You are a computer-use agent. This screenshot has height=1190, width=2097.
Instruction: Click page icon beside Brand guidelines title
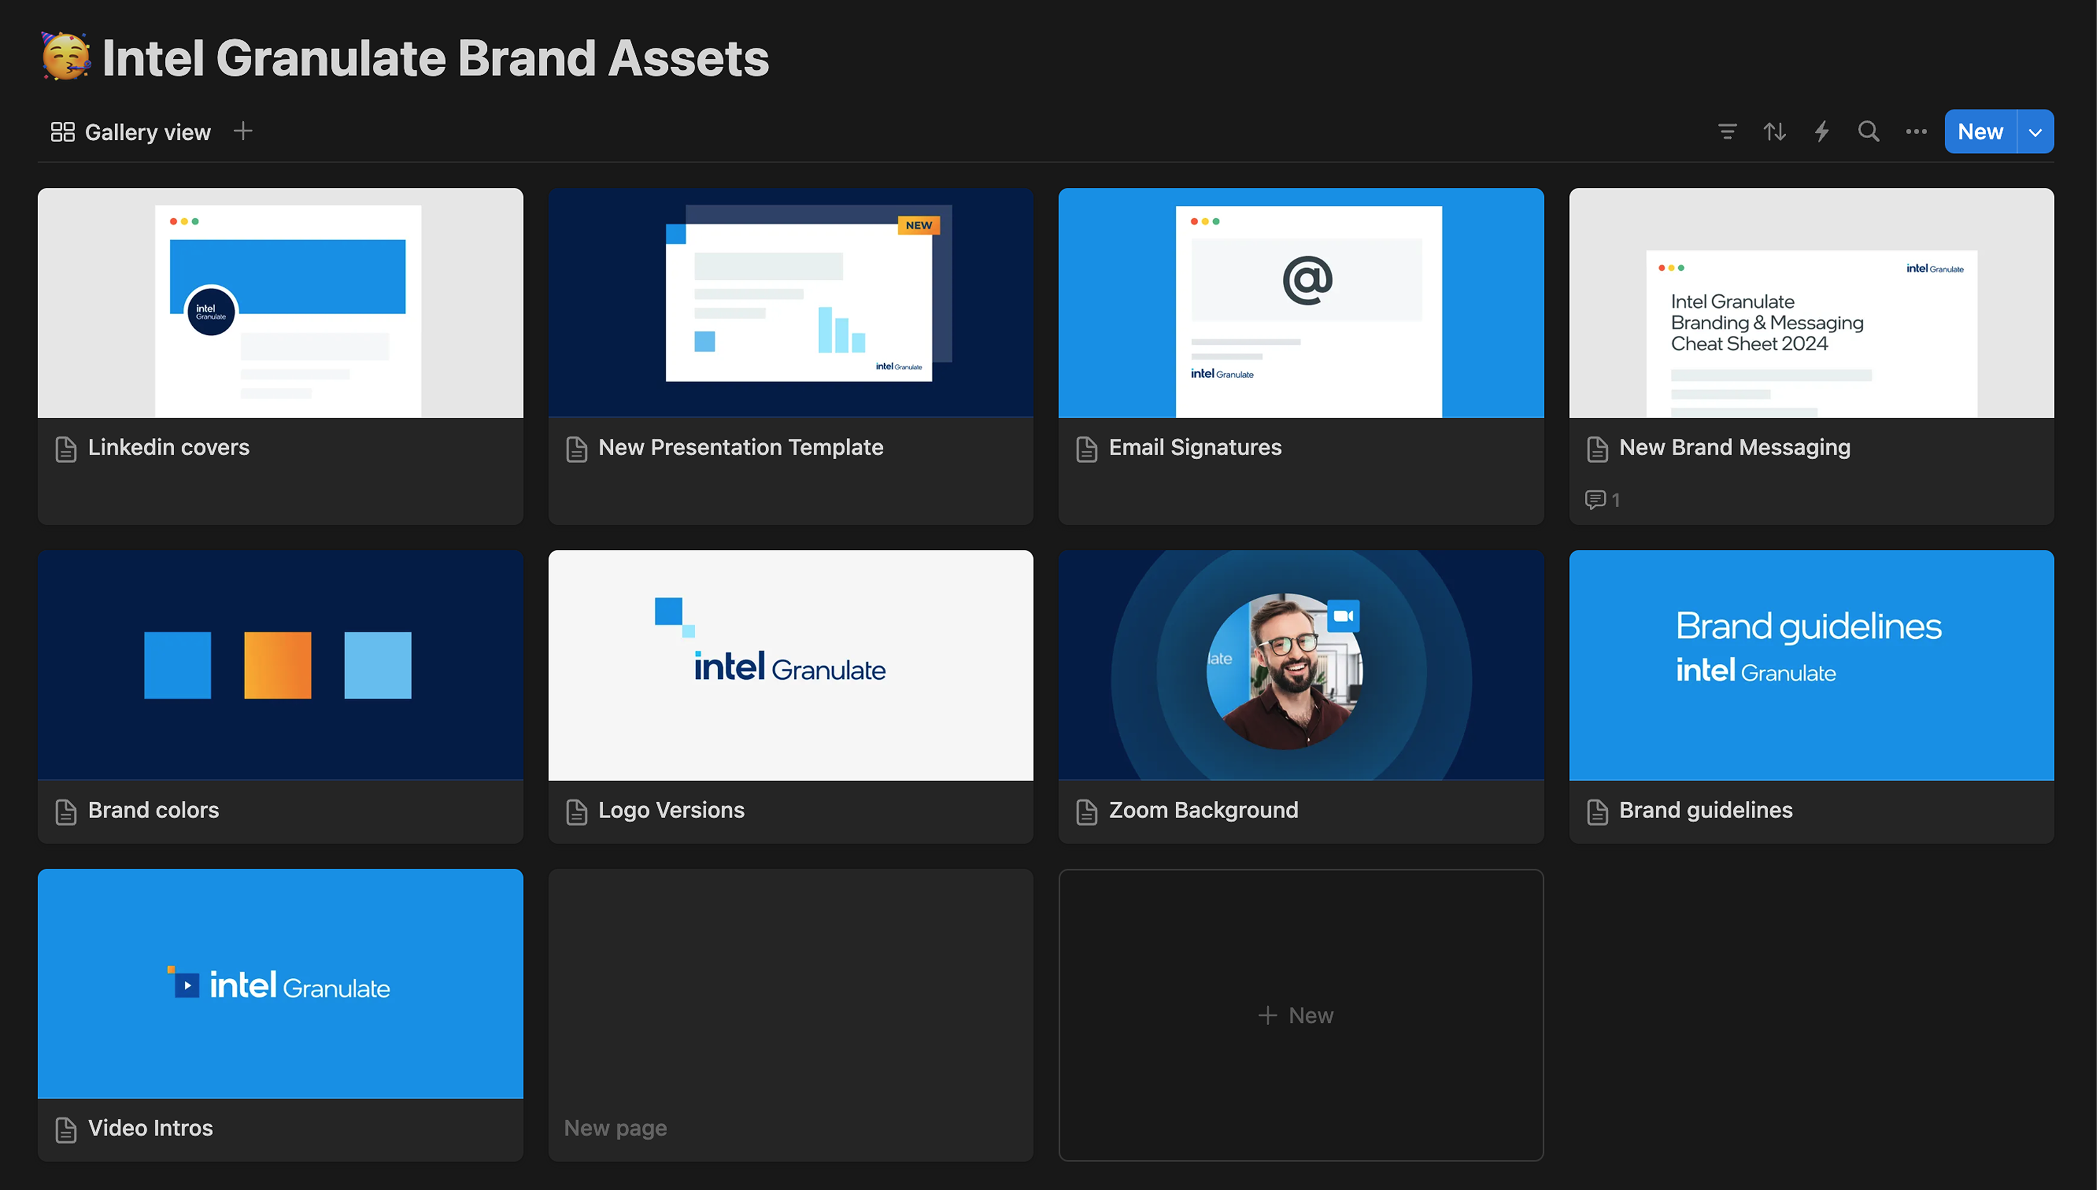coord(1597,812)
